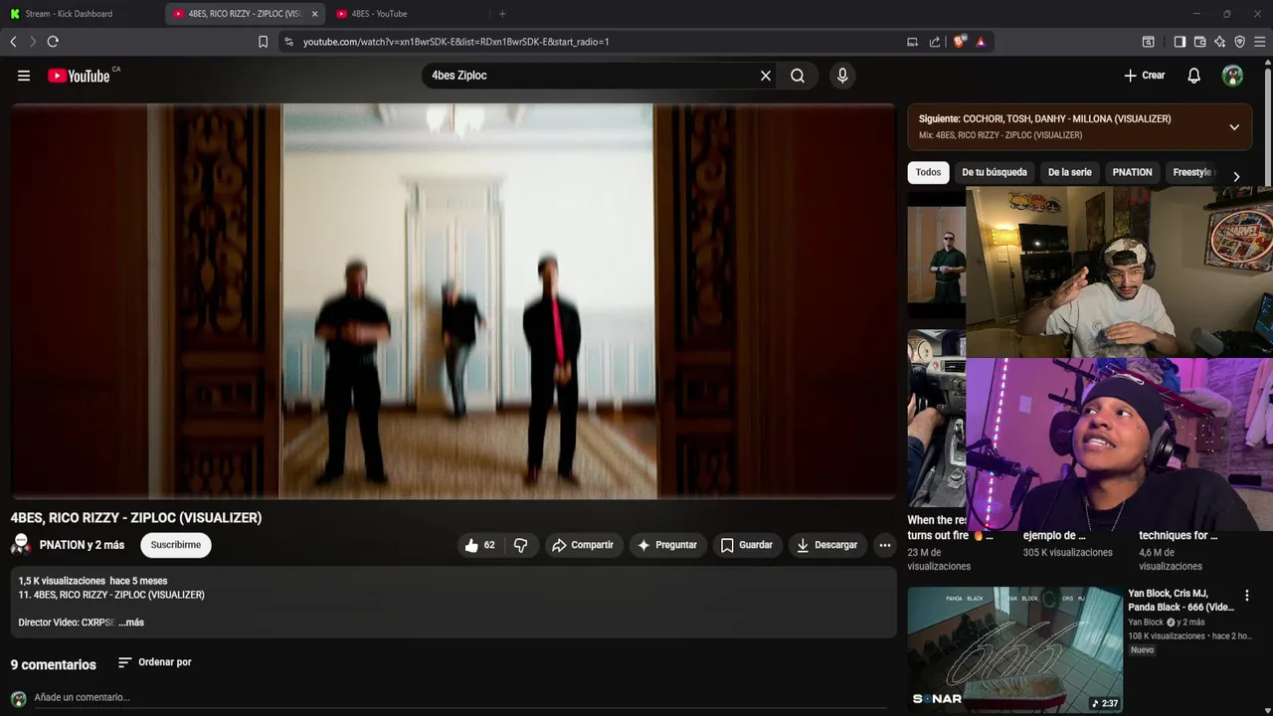Screen dimensions: 1273x716
Task: Open the Leo AI sparkle icon
Action: tap(1219, 42)
